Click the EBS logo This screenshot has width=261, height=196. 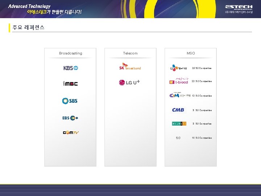[x=70, y=118]
